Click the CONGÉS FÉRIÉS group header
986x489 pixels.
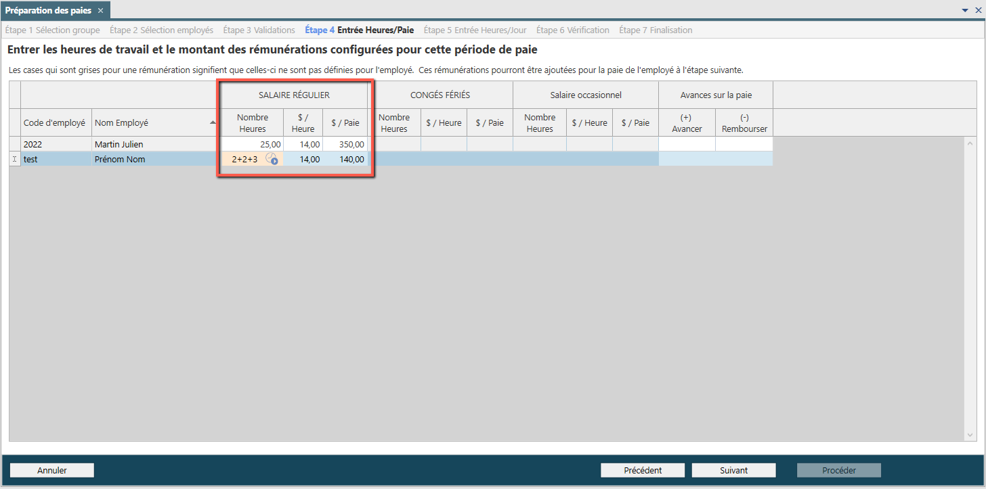pos(440,95)
